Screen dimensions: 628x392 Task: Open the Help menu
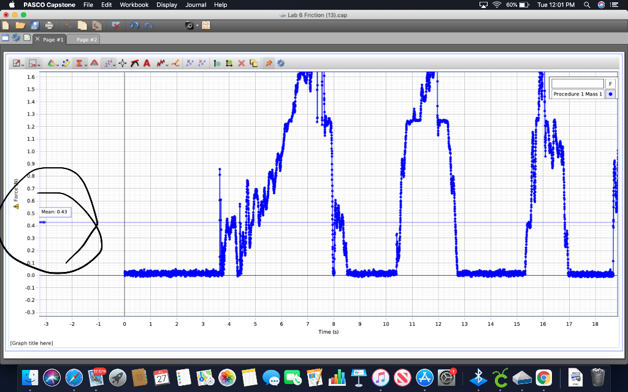point(220,5)
